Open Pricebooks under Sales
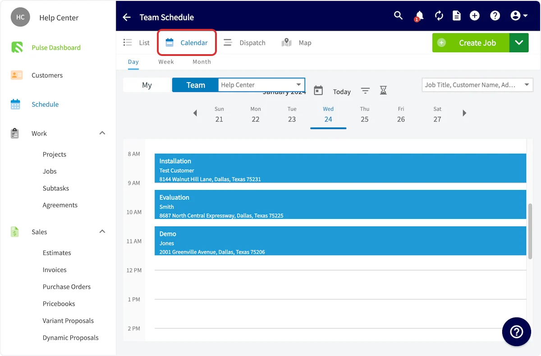The width and height of the screenshot is (541, 356). pyautogui.click(x=59, y=304)
